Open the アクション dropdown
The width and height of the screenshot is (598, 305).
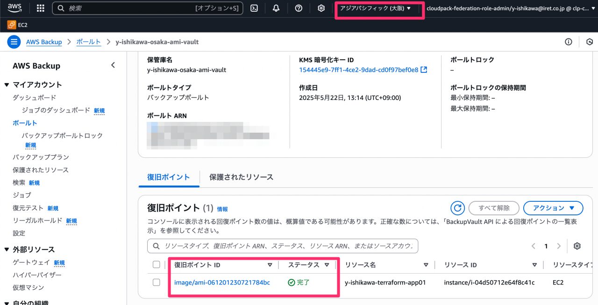point(553,208)
